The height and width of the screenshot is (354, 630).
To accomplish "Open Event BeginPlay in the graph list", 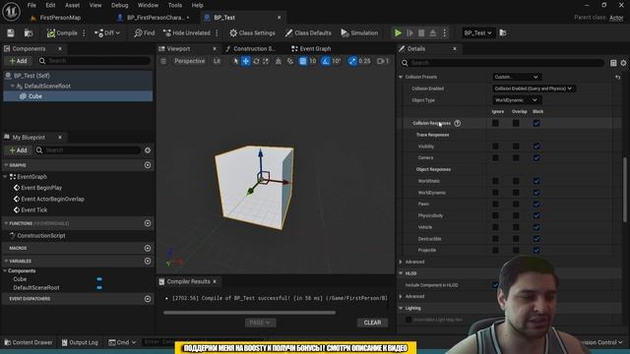I will tap(41, 188).
